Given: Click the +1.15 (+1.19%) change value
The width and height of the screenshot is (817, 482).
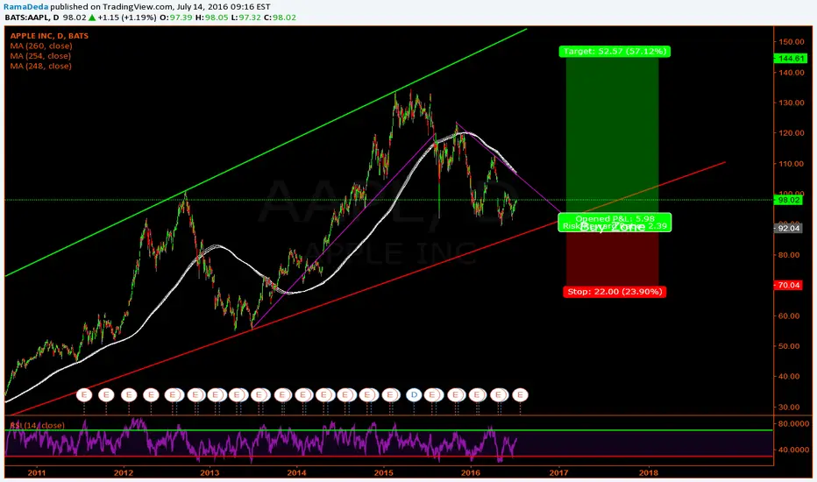Looking at the screenshot, I should pyautogui.click(x=127, y=18).
